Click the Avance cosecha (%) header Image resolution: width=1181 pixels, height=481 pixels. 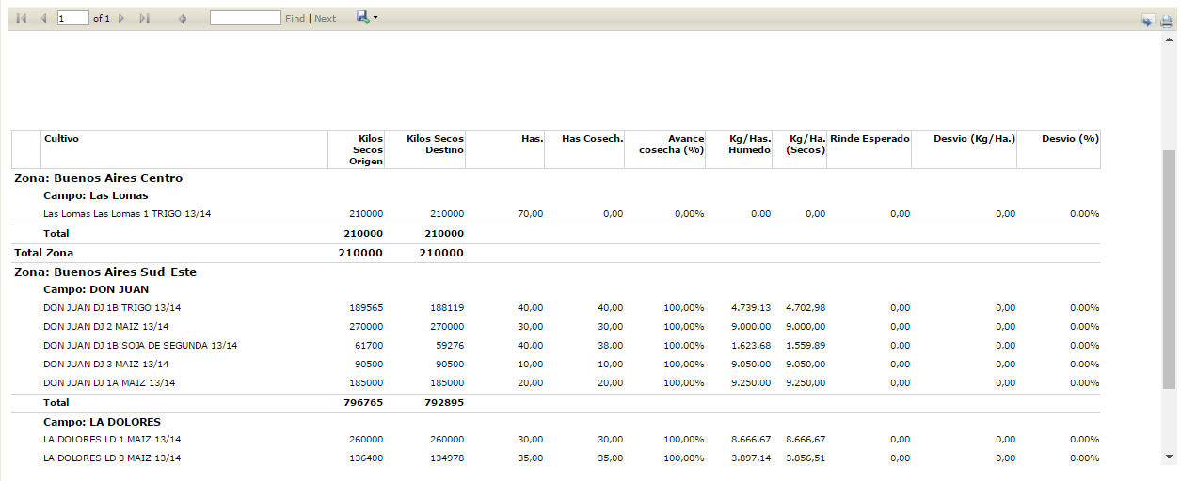coord(671,144)
